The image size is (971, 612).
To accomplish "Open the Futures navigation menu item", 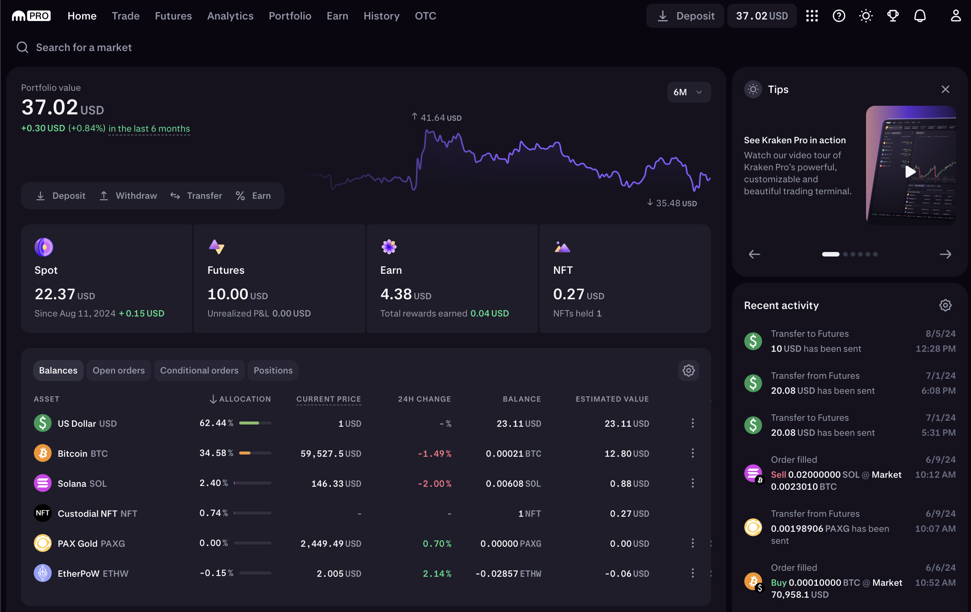I will tap(173, 16).
